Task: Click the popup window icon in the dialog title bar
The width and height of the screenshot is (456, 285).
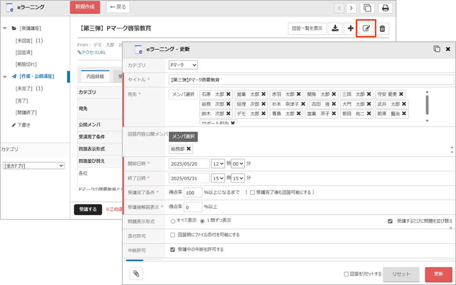Action: coord(437,49)
